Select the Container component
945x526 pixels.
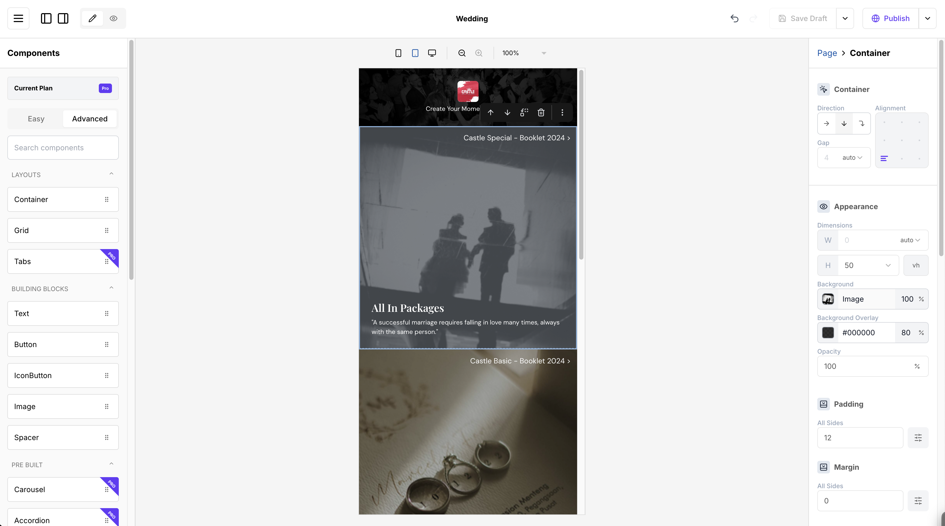pos(63,199)
